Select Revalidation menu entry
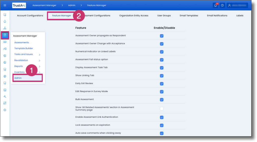 (x=21, y=60)
